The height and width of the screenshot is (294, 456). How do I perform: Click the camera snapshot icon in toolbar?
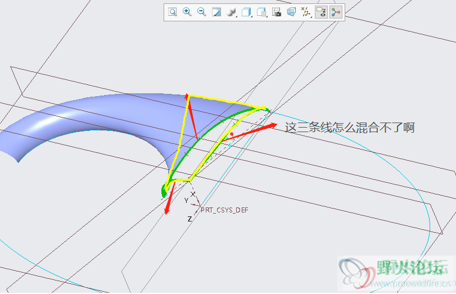point(277,12)
